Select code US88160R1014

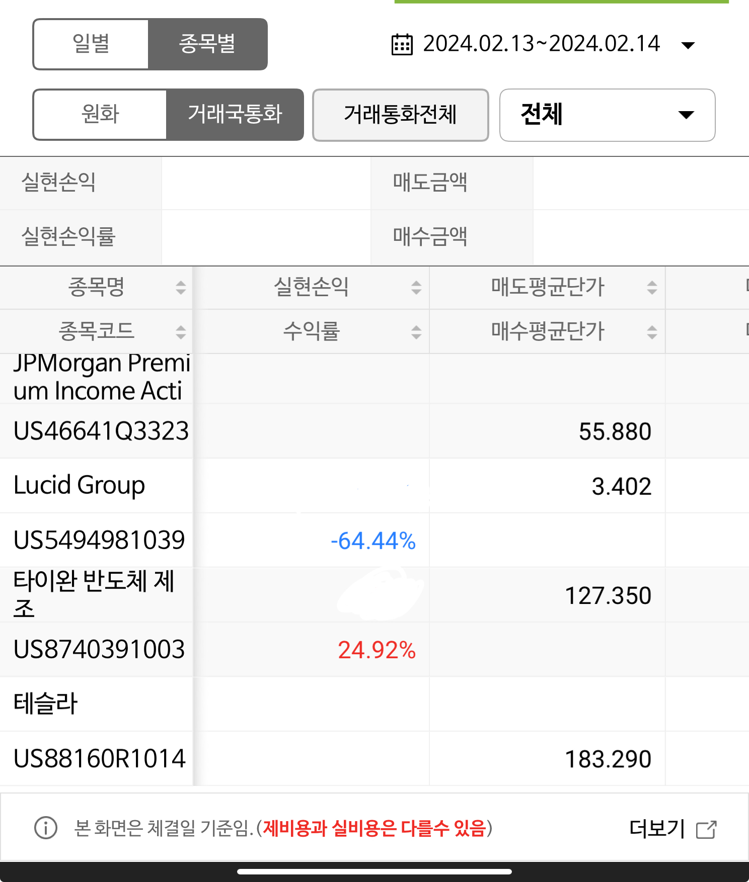point(100,758)
